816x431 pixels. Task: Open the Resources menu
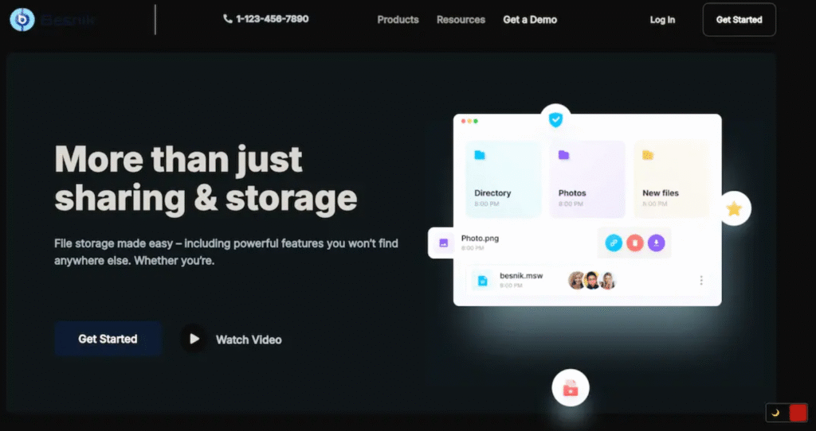click(461, 20)
